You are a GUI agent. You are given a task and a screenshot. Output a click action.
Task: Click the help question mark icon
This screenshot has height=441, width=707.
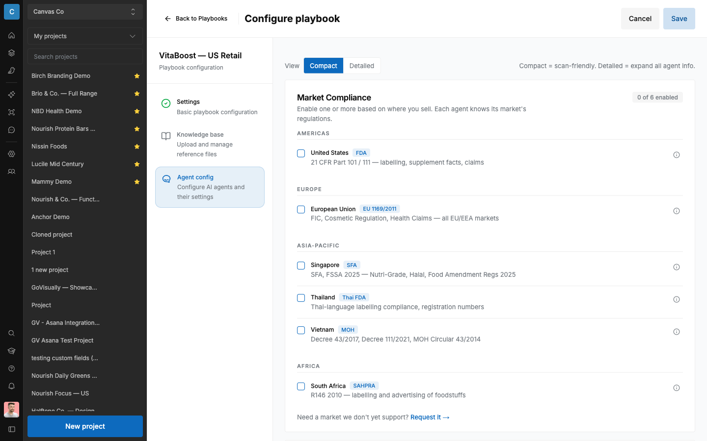pos(11,368)
